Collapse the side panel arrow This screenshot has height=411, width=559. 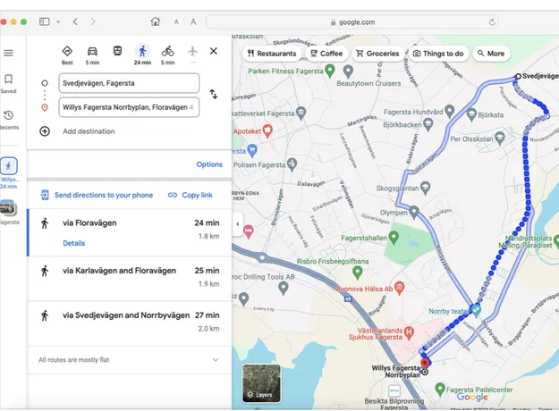click(237, 224)
